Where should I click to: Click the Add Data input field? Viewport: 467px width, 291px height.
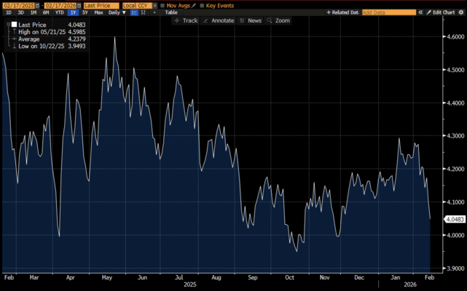click(389, 12)
